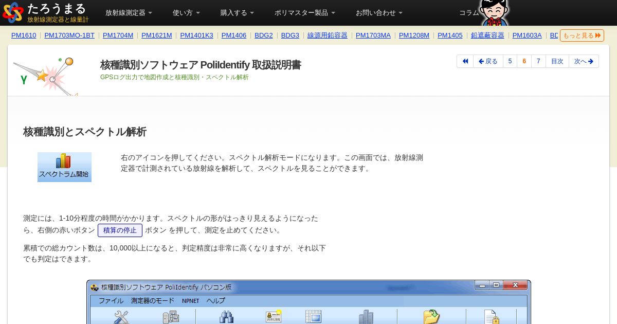Click 次へ to go to next page

tap(584, 61)
